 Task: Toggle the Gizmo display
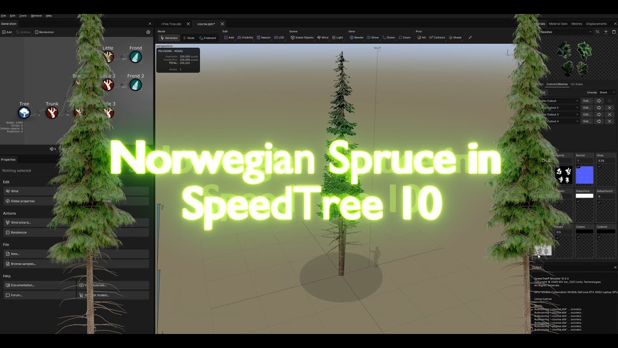point(388,37)
